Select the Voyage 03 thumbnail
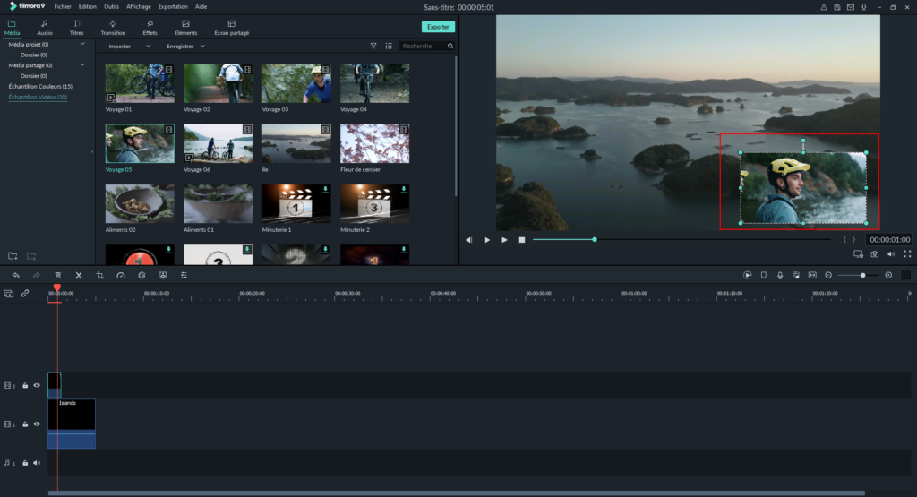 click(x=296, y=83)
